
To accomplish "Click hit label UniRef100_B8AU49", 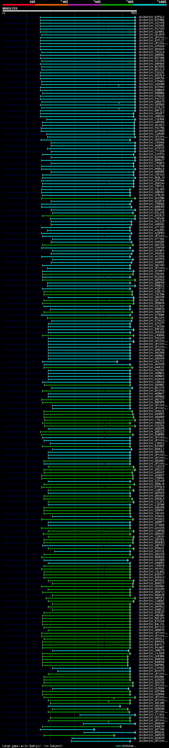I will [x=152, y=723].
